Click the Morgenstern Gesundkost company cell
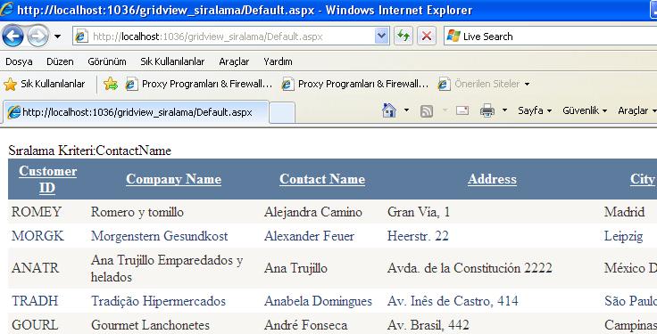Image resolution: width=657 pixels, height=334 pixels. 159,236
